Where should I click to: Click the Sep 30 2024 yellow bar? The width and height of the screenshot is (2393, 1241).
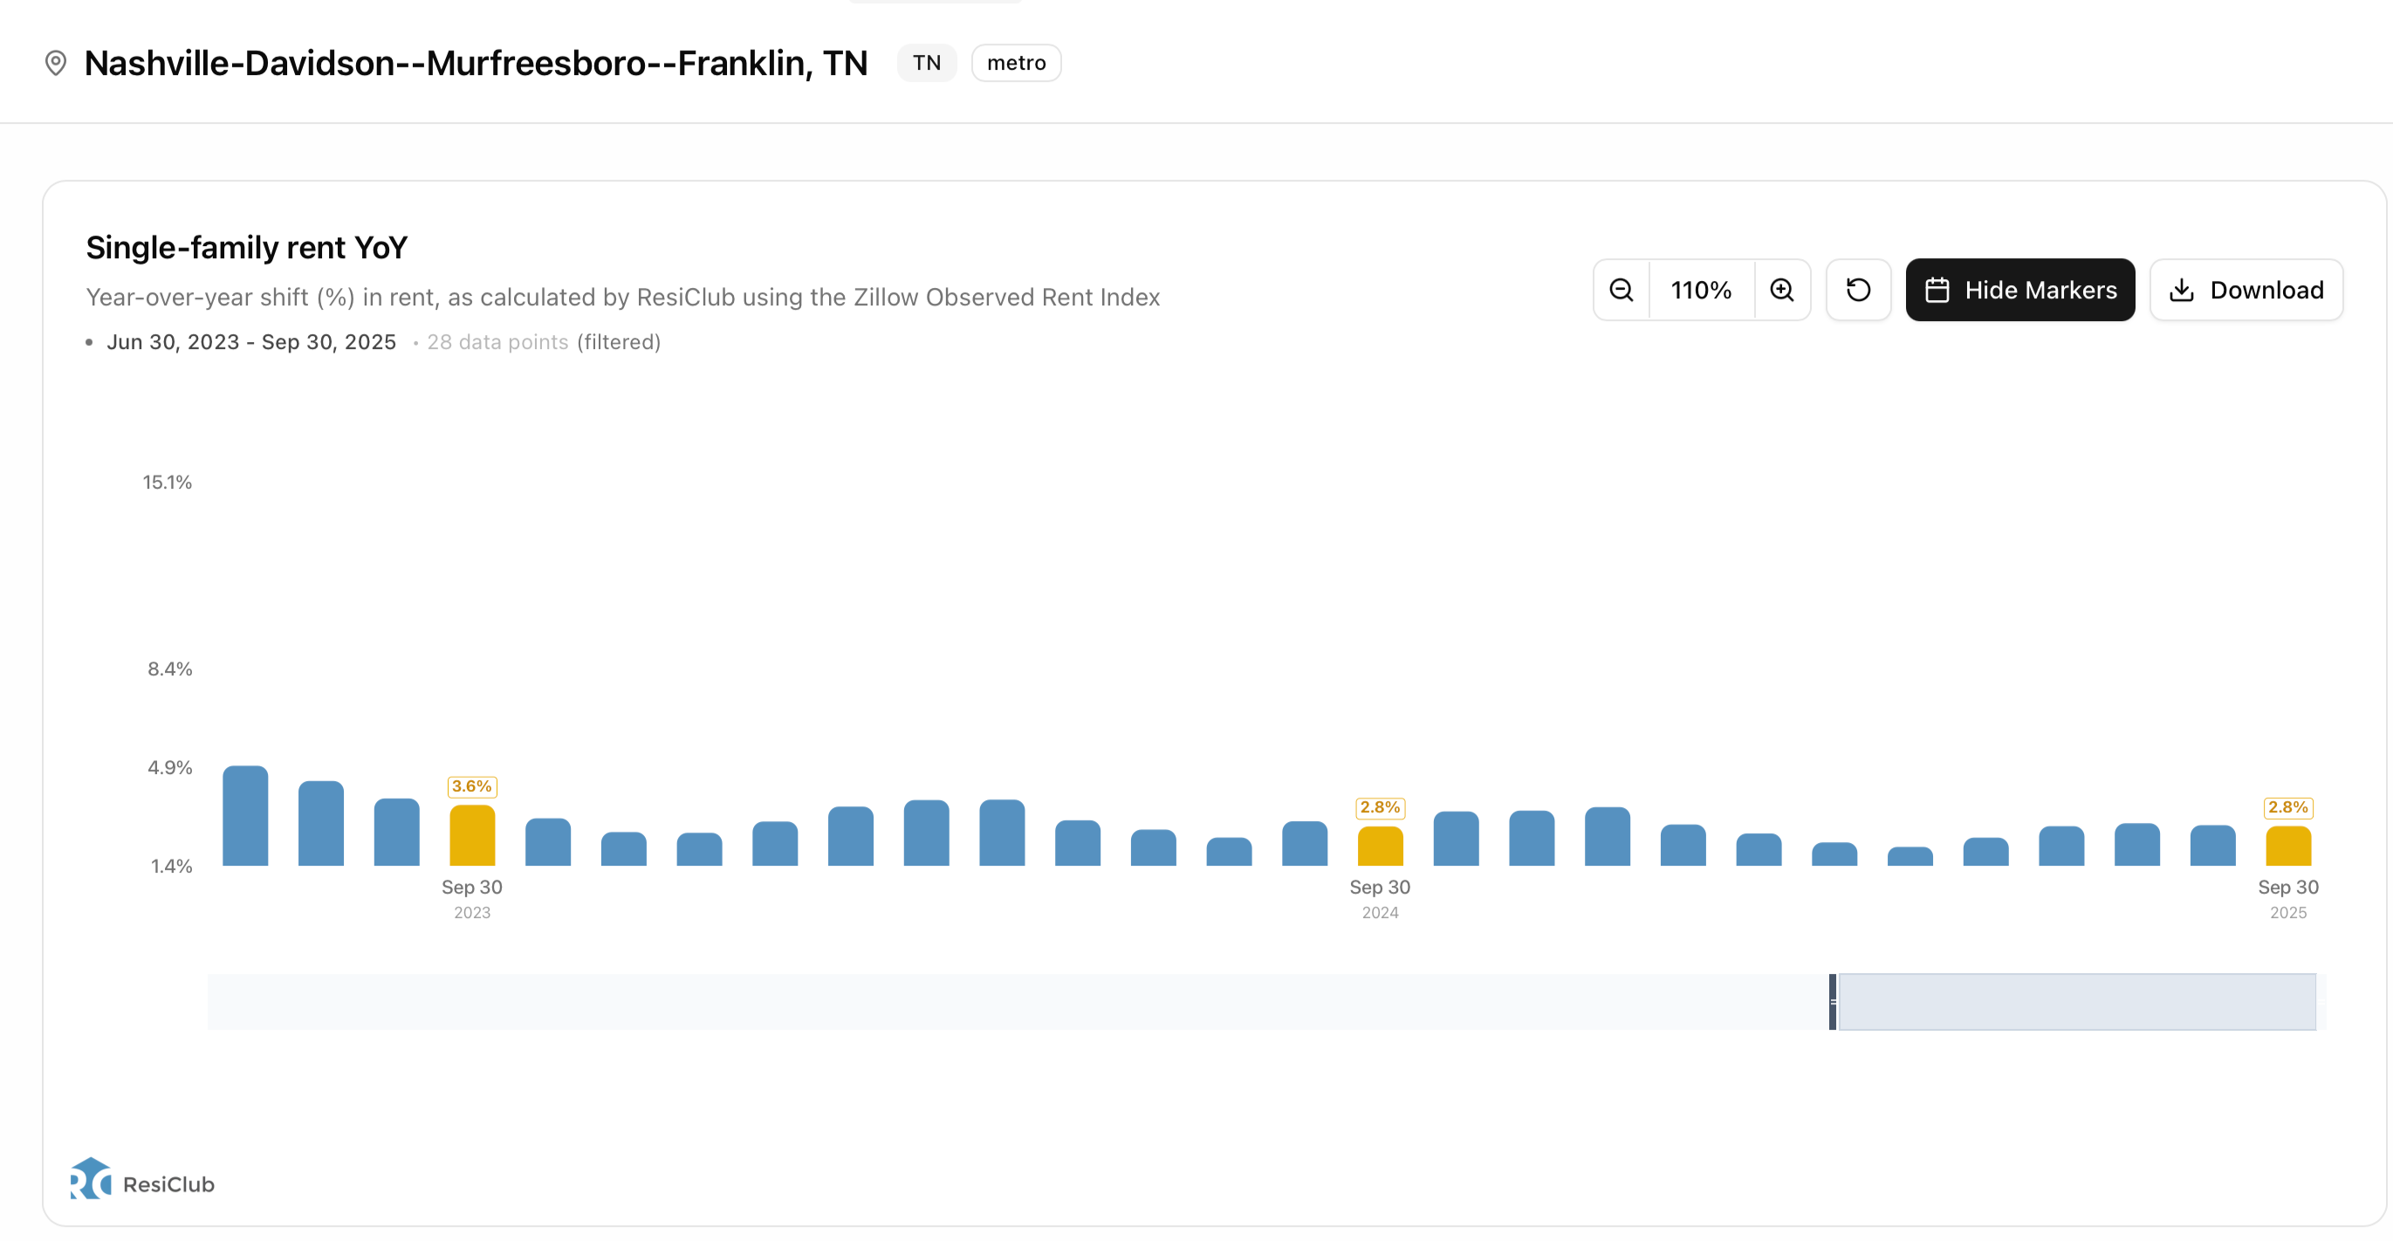(x=1380, y=847)
